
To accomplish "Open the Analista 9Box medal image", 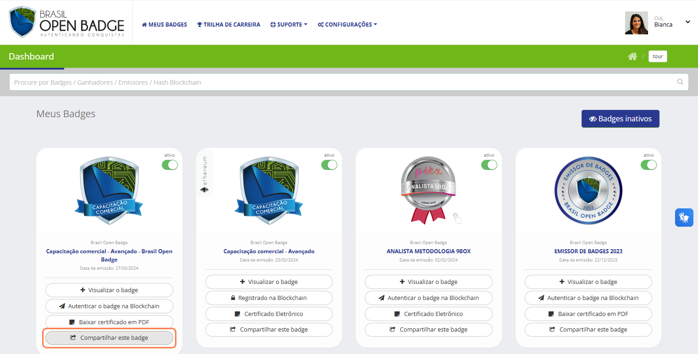I will (429, 190).
